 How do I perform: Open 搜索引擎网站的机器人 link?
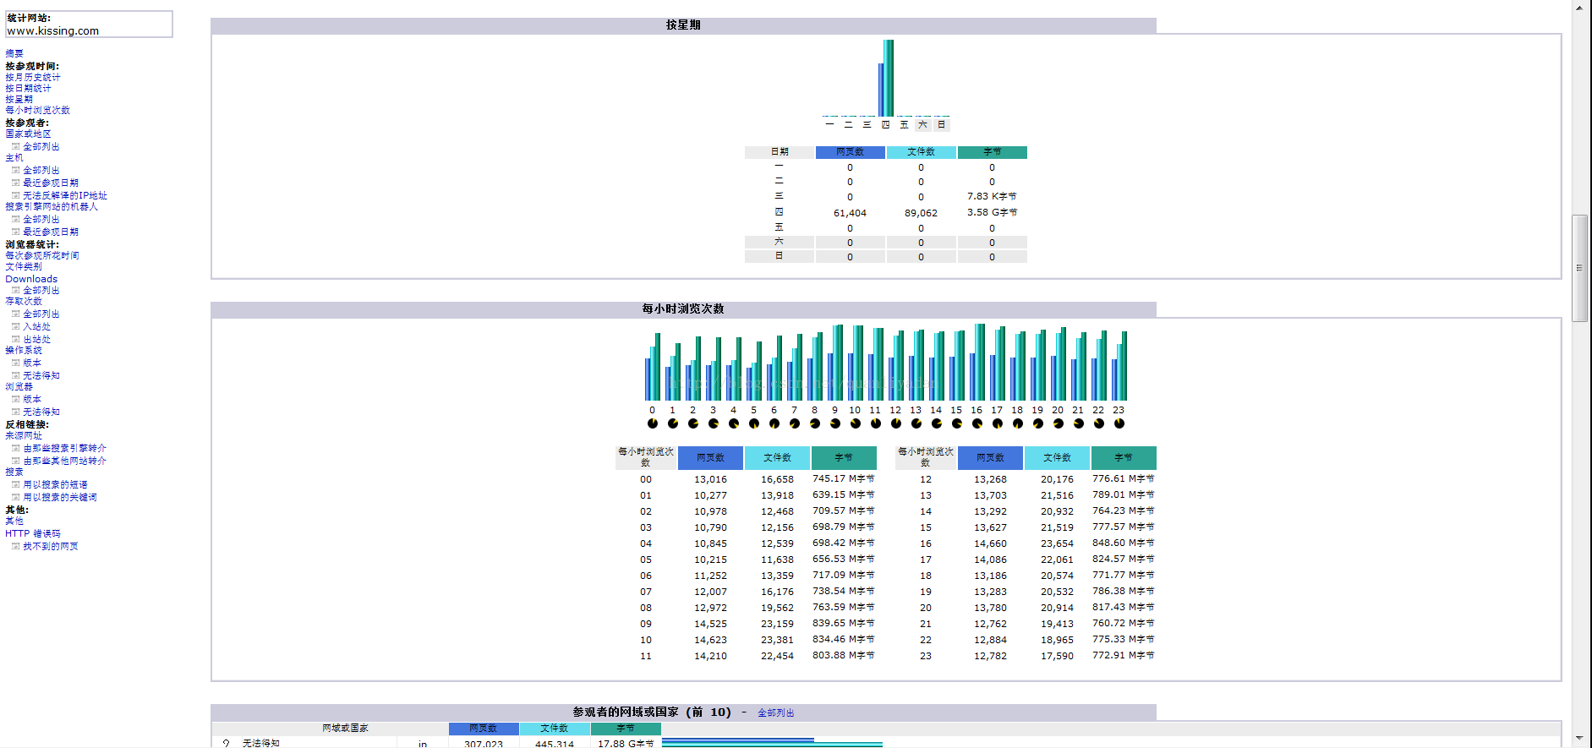pyautogui.click(x=52, y=206)
